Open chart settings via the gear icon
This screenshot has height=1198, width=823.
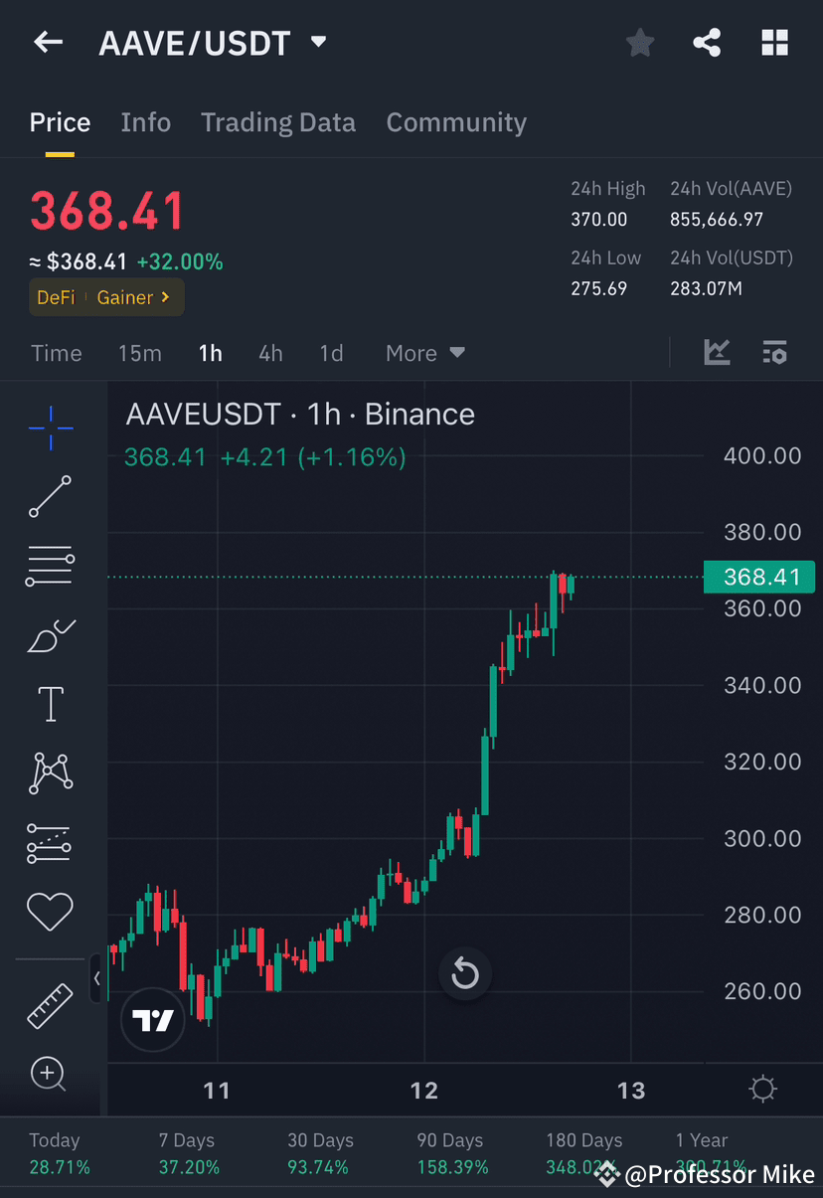coord(762,1089)
